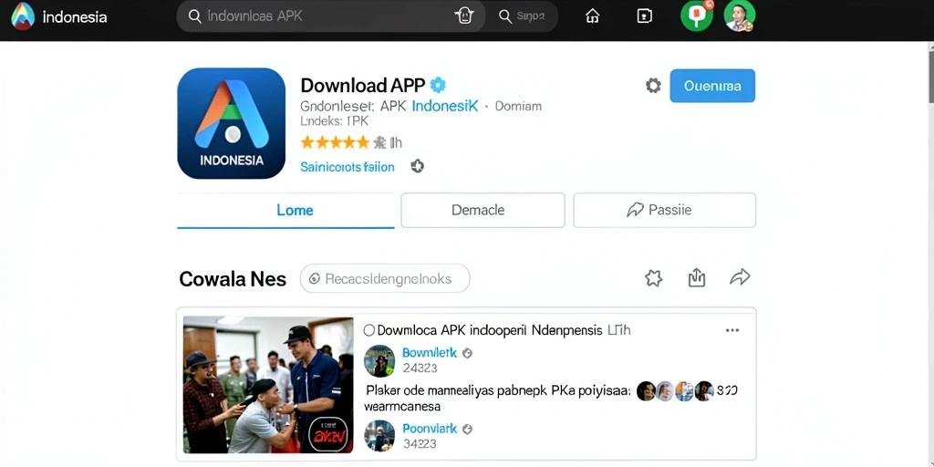Click the verified badge next to Download APP

[x=438, y=85]
